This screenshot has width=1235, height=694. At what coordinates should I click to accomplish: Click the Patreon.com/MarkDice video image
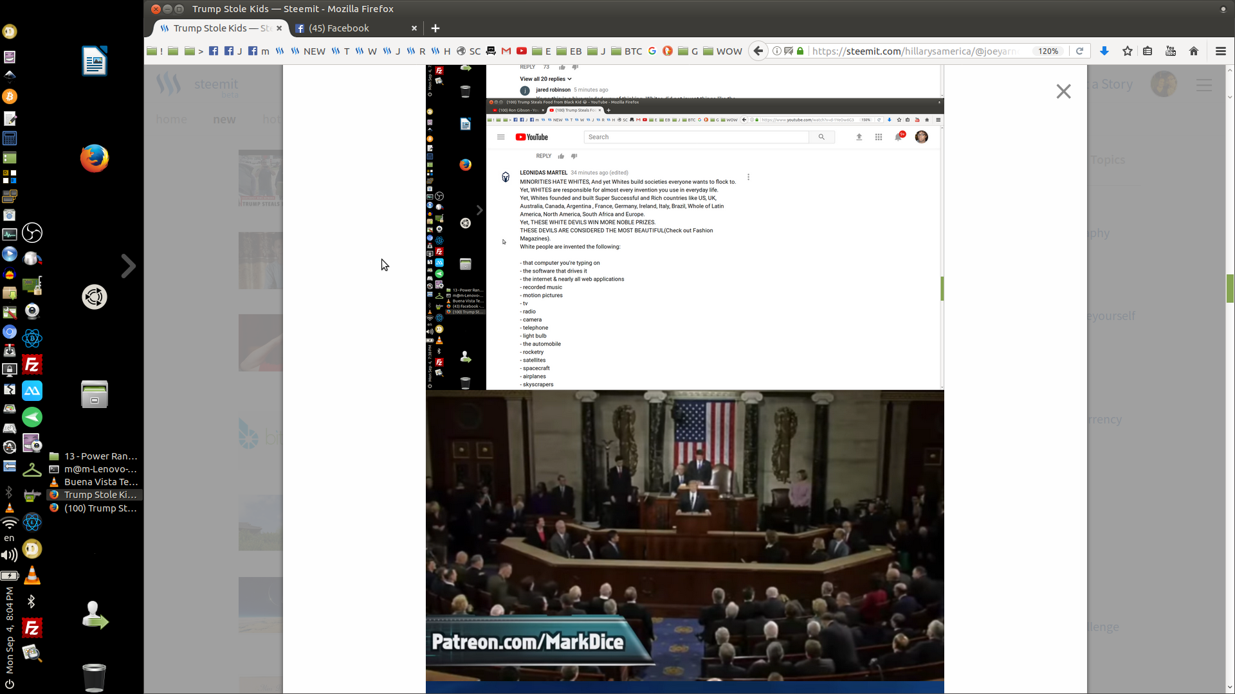coord(684,535)
